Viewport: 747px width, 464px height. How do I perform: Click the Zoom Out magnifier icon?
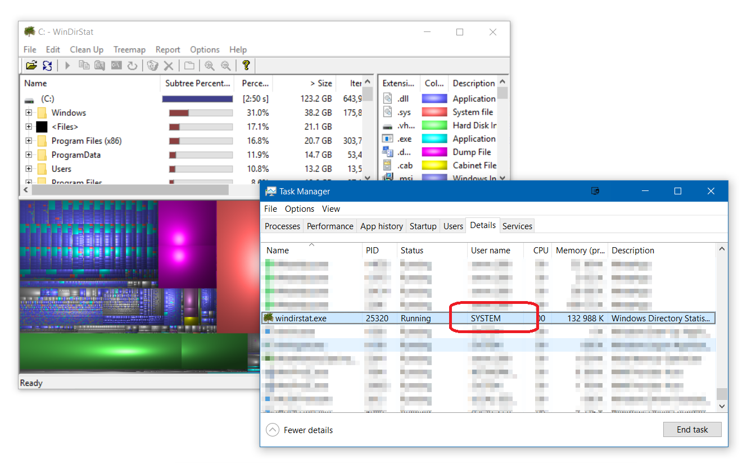tap(225, 66)
